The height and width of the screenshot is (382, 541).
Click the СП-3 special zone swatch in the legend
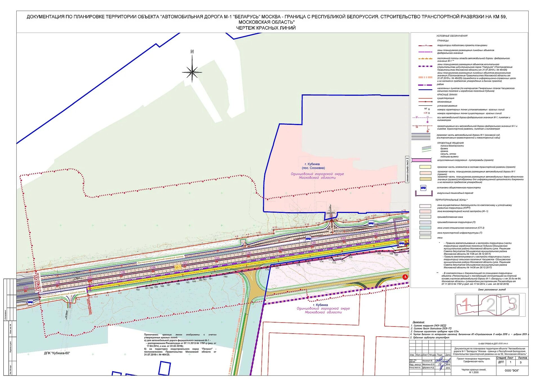425,228
